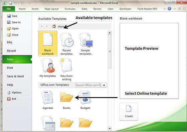
Task: Click the Create button
Action: 129,112
